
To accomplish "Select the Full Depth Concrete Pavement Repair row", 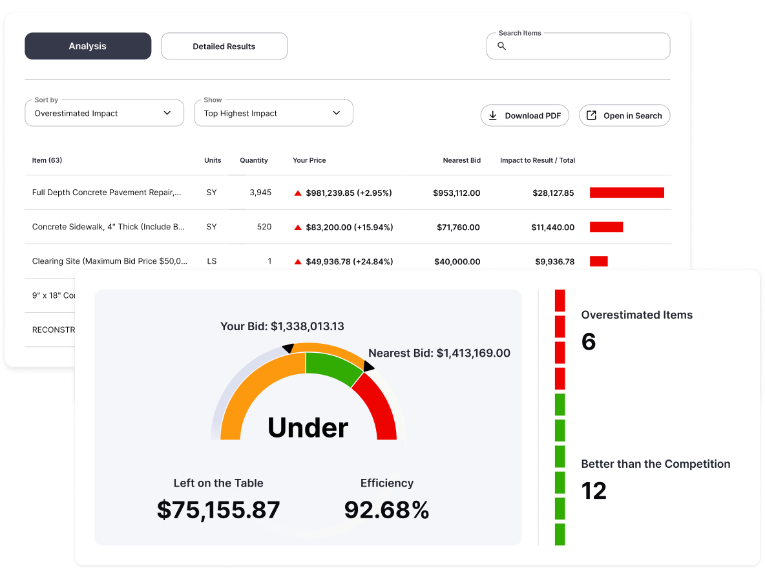I will point(107,193).
